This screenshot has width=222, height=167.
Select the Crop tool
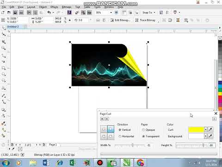3,41
